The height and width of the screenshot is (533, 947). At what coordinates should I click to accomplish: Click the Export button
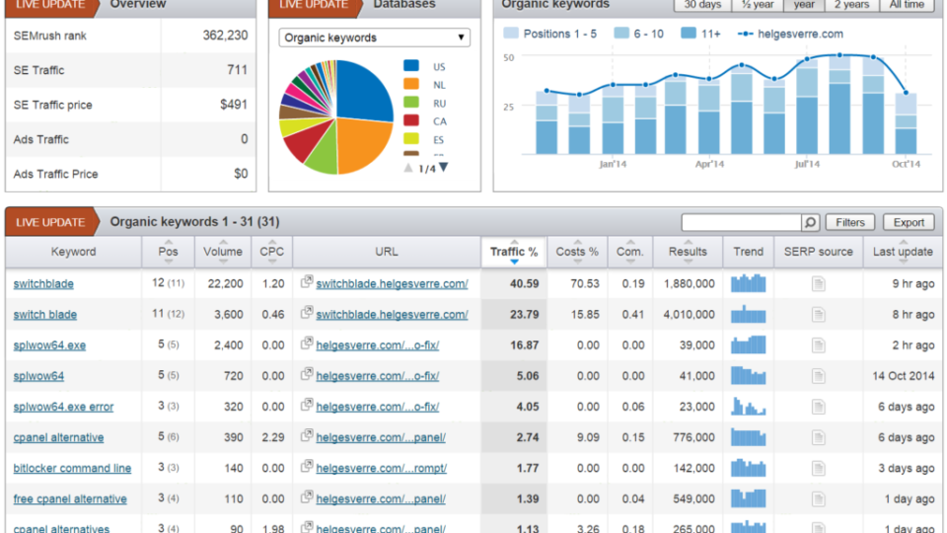coord(909,222)
